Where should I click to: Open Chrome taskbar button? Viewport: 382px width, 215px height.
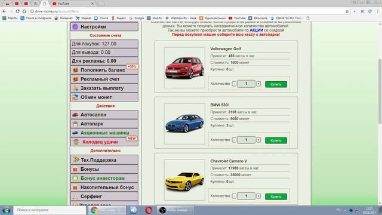107,210
